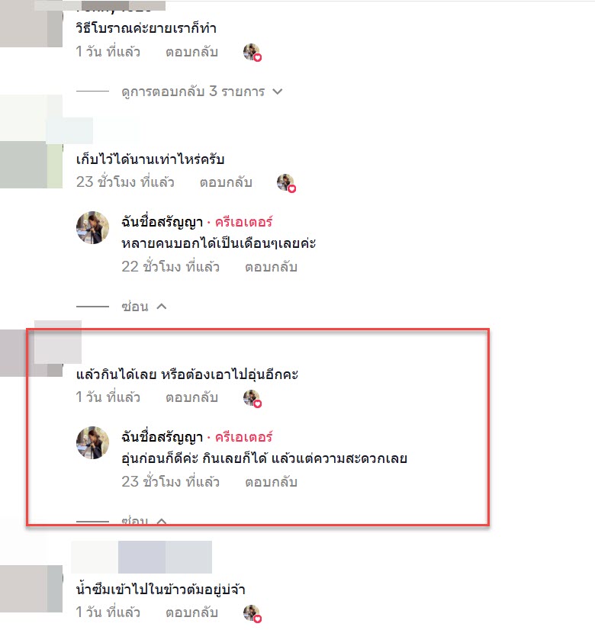Open creator avatar on อุ่นก่อนก็ดีค่ะ reply

coord(93,443)
